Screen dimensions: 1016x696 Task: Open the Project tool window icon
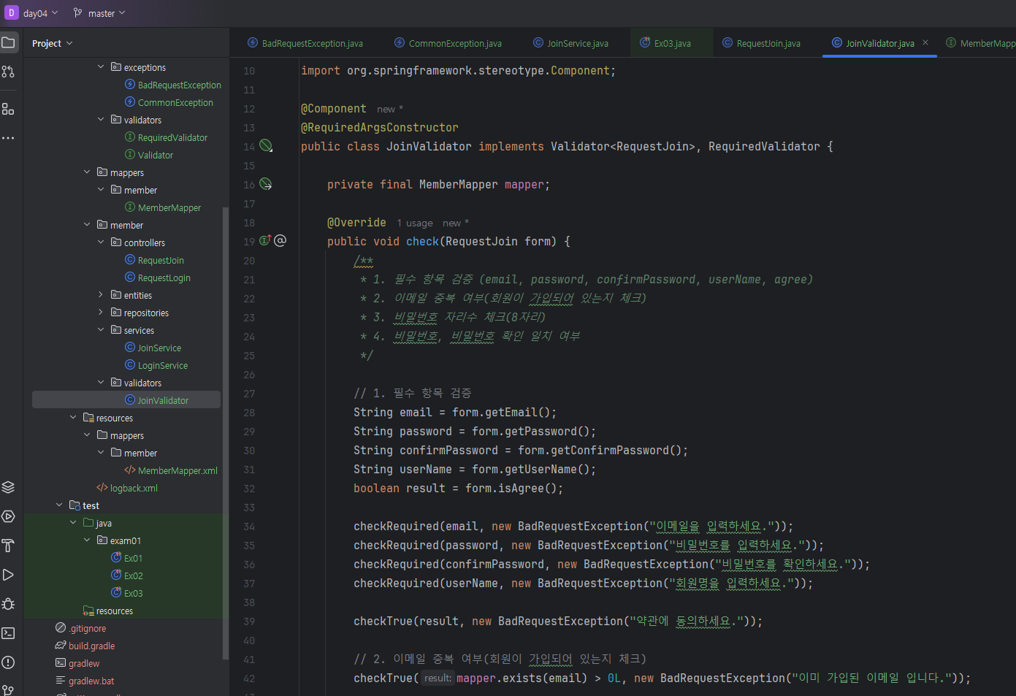pos(8,42)
